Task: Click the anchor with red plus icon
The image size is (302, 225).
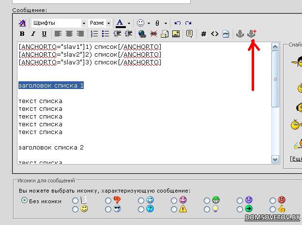Action: (x=252, y=34)
